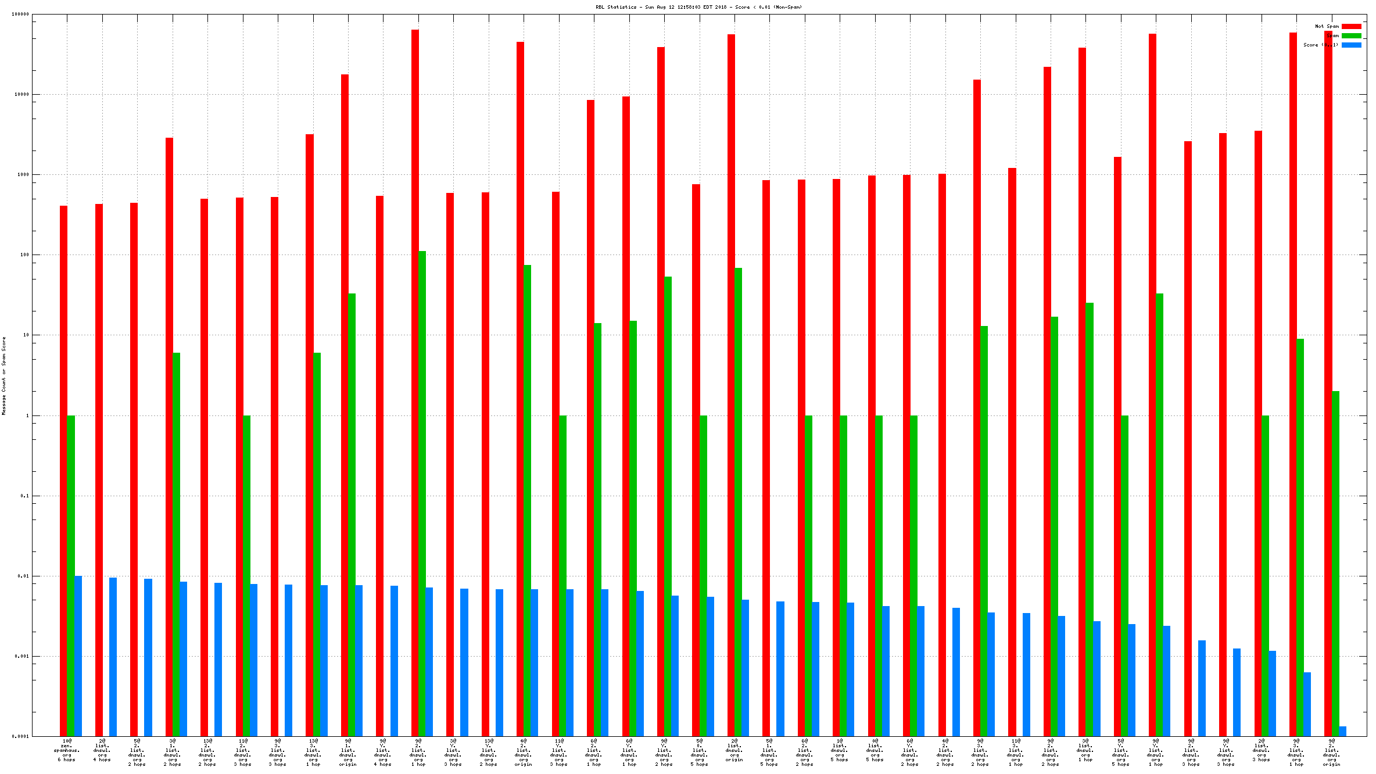Click the green Spam legend swatch
This screenshot has width=1376, height=774.
tap(1351, 35)
